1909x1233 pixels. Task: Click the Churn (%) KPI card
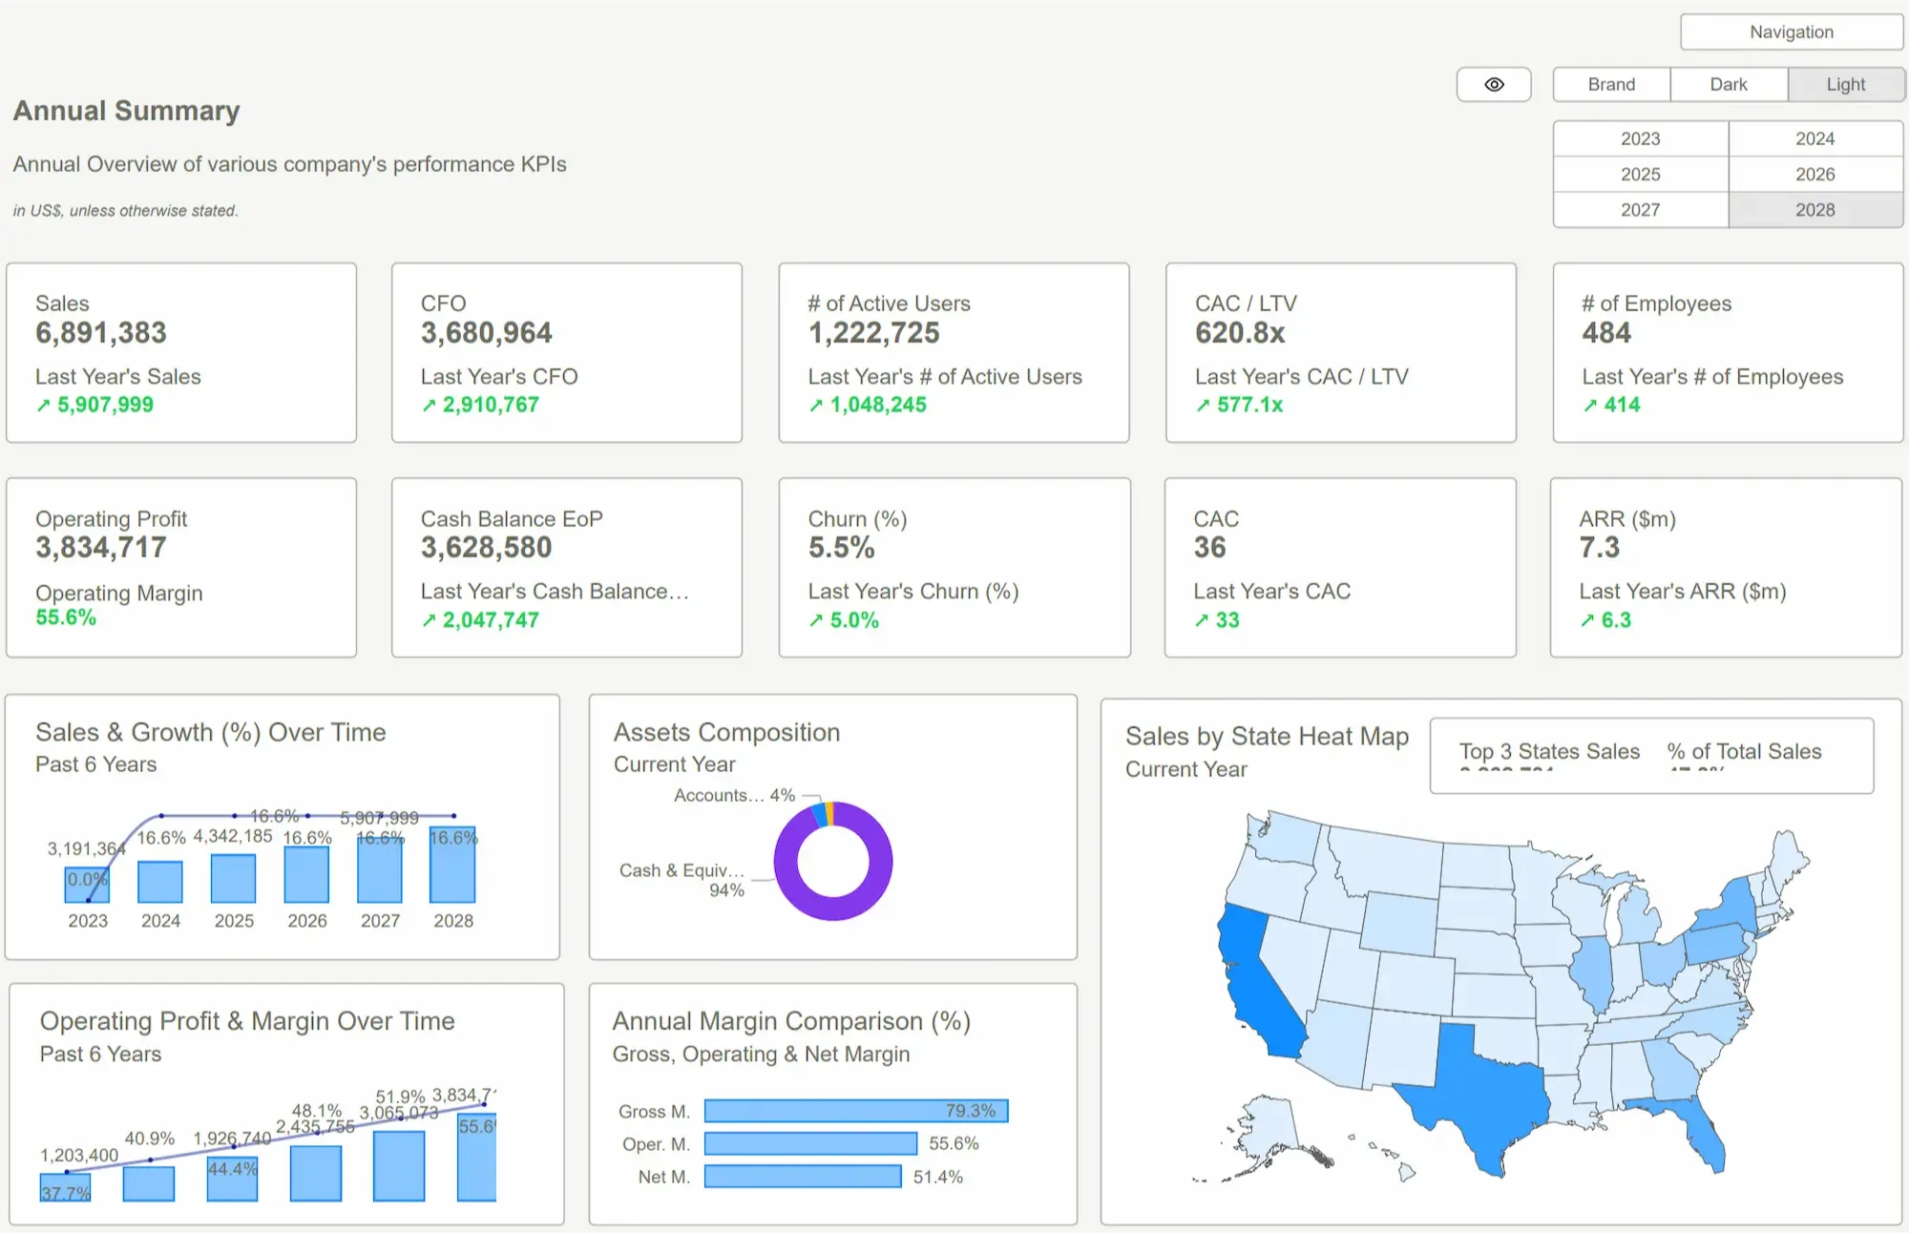[954, 568]
